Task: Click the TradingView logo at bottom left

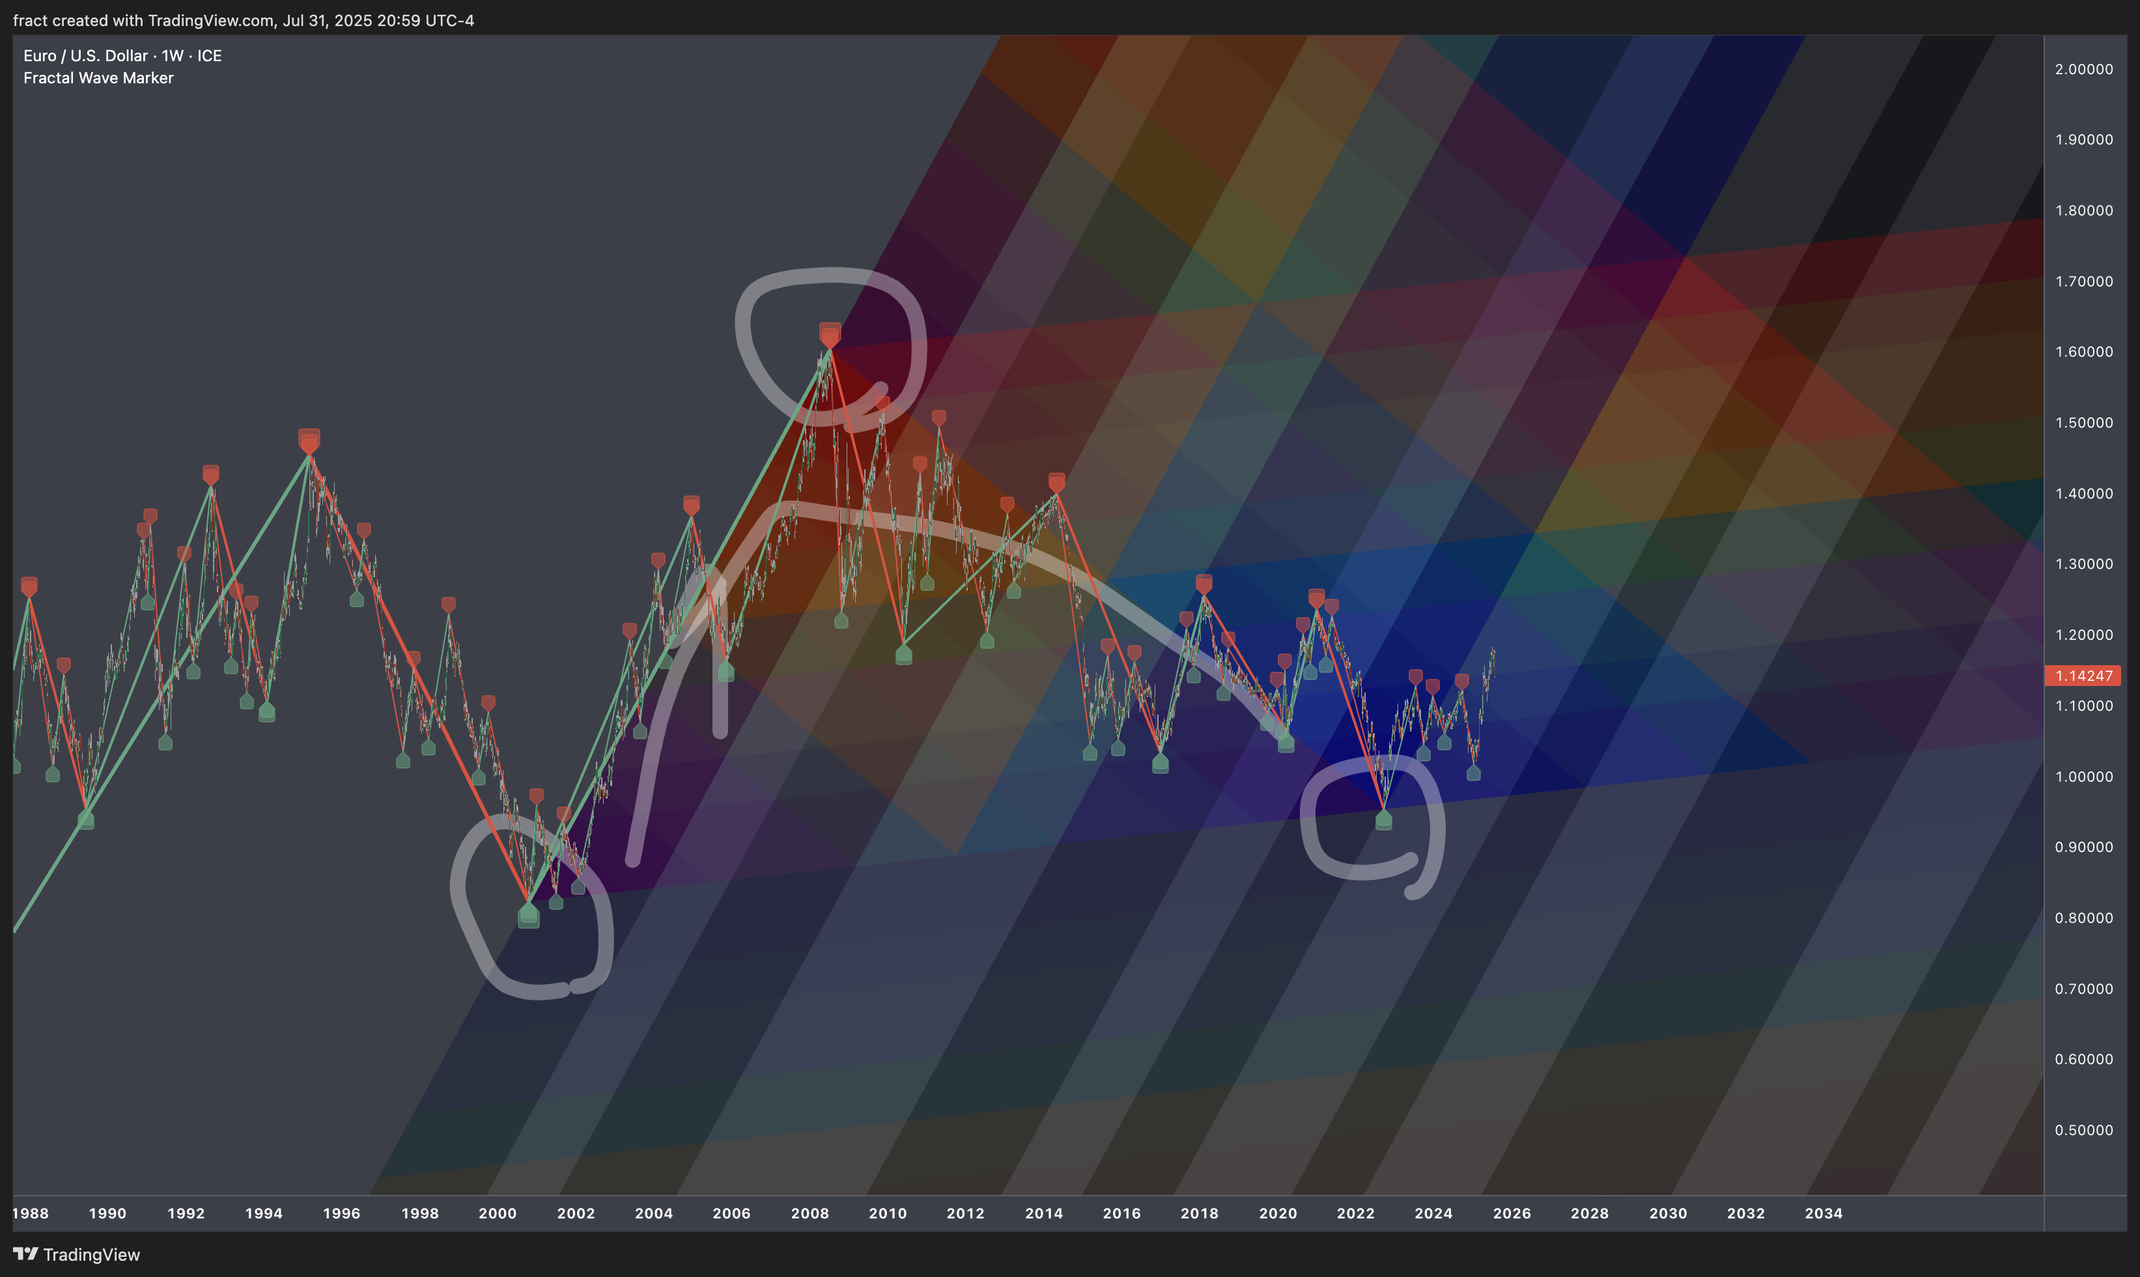Action: pyautogui.click(x=76, y=1255)
